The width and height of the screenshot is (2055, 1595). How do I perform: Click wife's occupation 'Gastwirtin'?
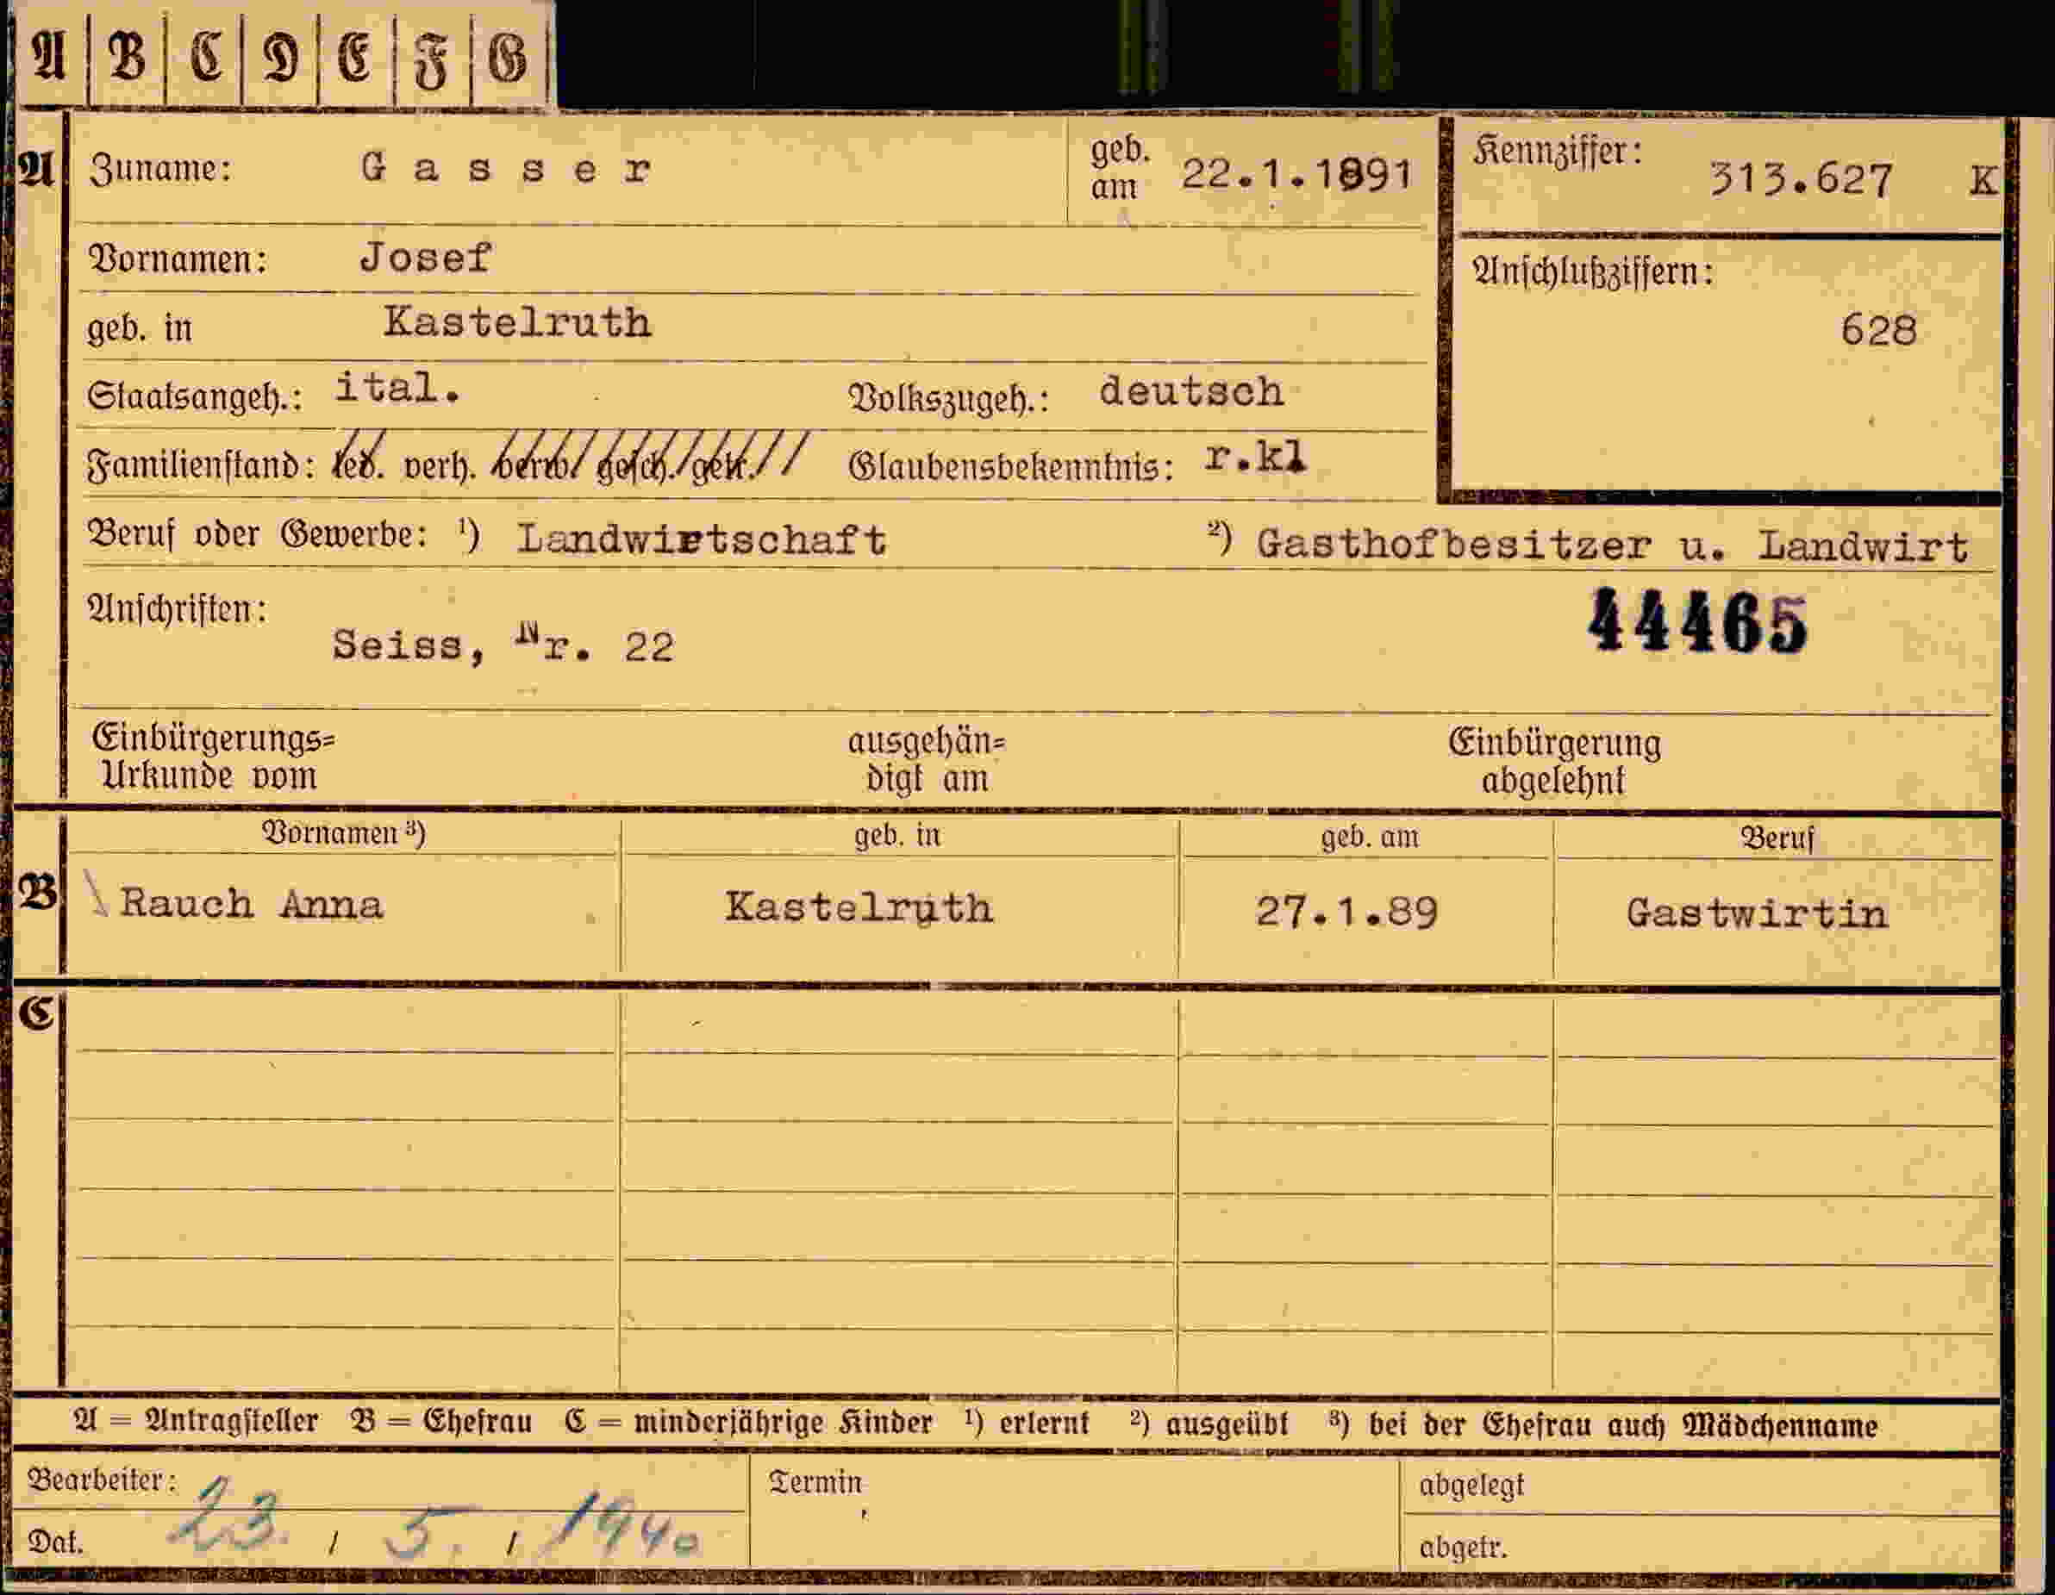[x=1757, y=913]
